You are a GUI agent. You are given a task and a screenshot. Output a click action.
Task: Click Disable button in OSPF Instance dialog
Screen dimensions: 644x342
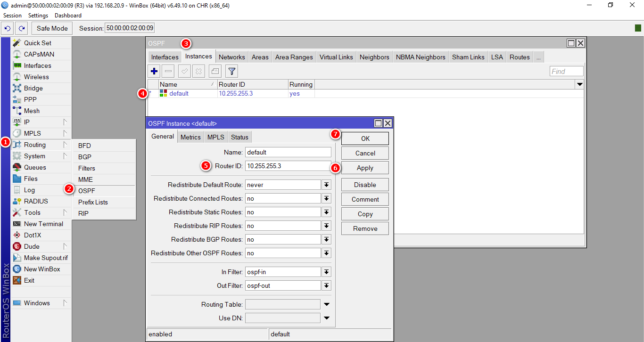(x=365, y=185)
